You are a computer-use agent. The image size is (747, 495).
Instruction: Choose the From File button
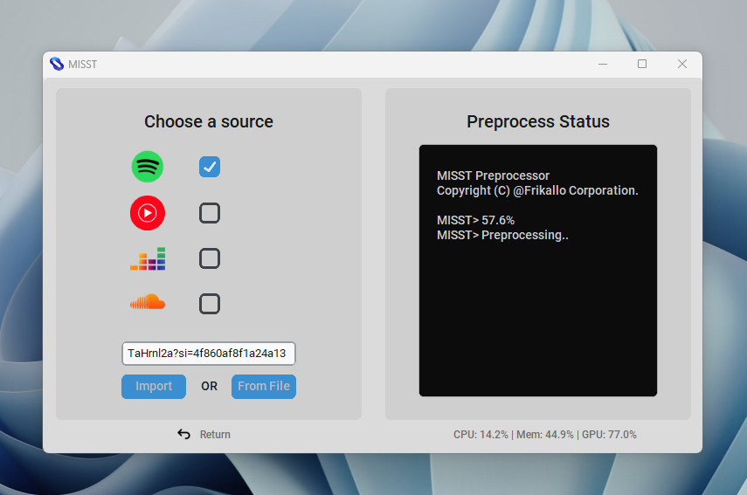[x=264, y=386]
